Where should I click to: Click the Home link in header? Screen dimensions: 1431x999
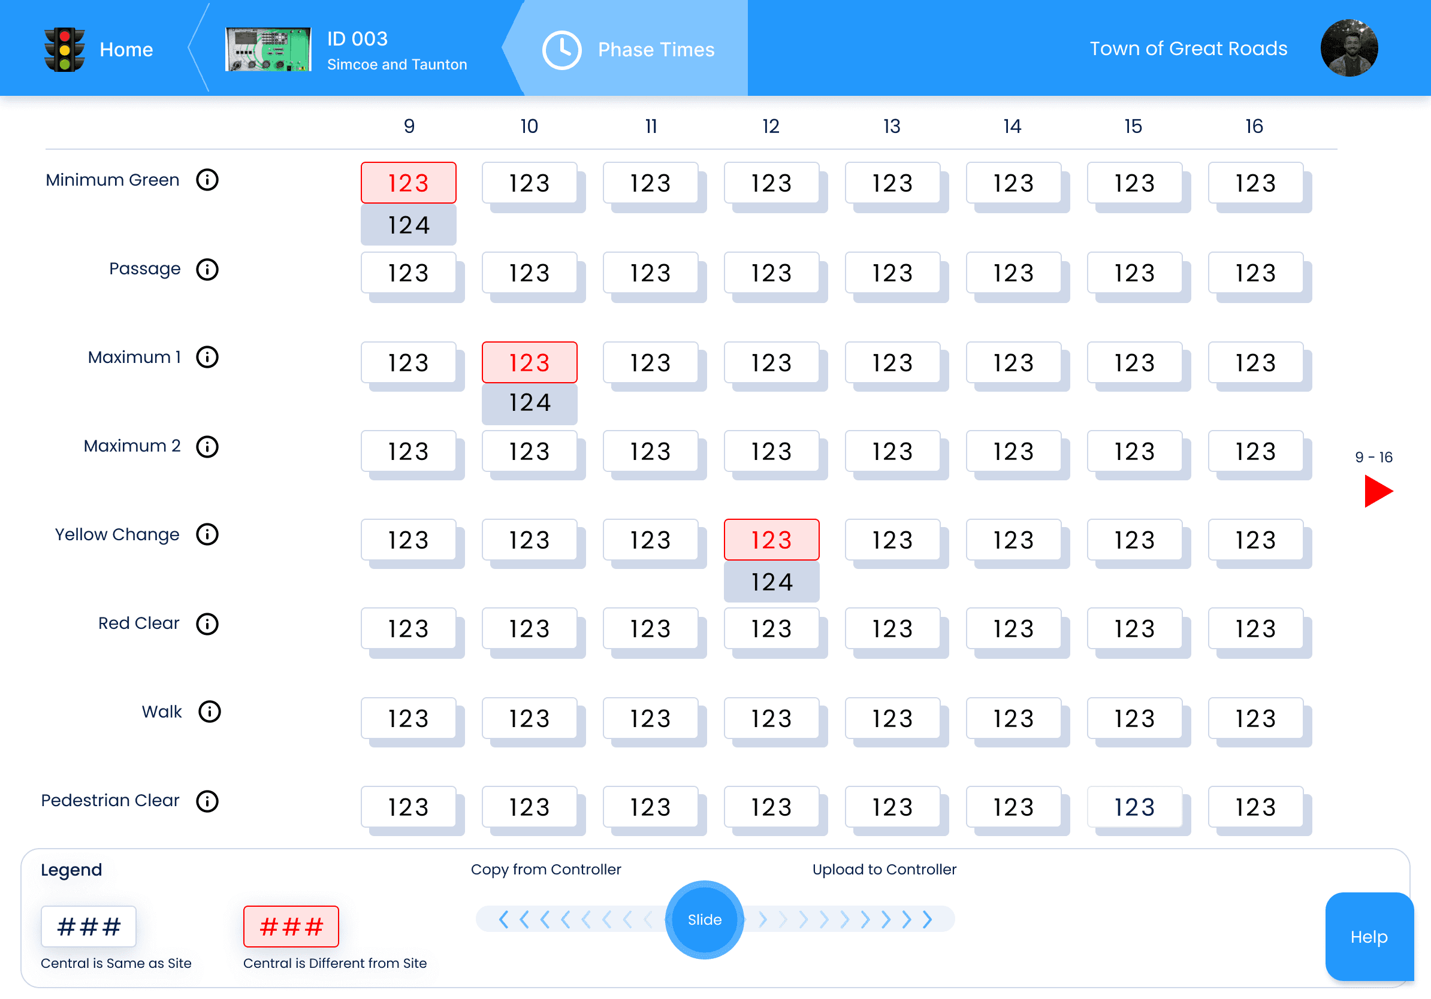(x=126, y=50)
